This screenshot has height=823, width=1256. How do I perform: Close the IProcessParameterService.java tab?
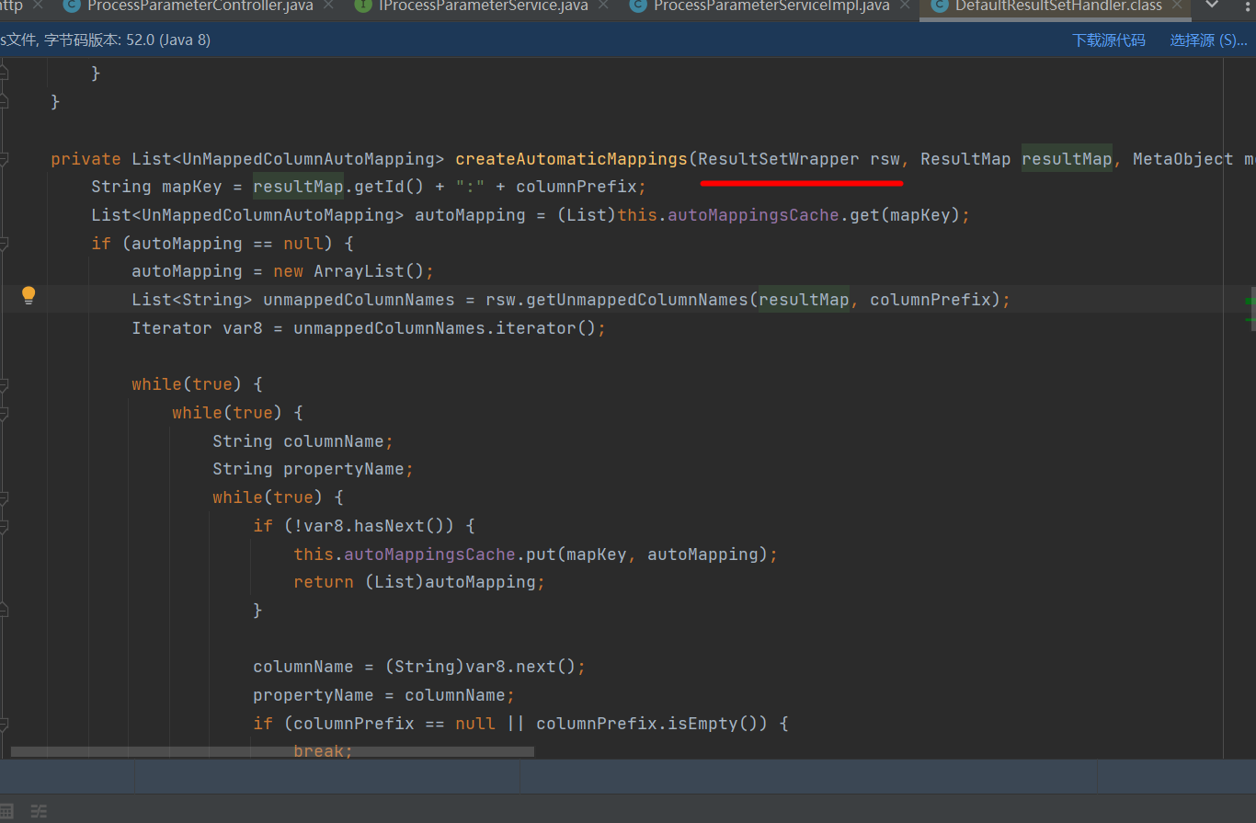tap(605, 6)
